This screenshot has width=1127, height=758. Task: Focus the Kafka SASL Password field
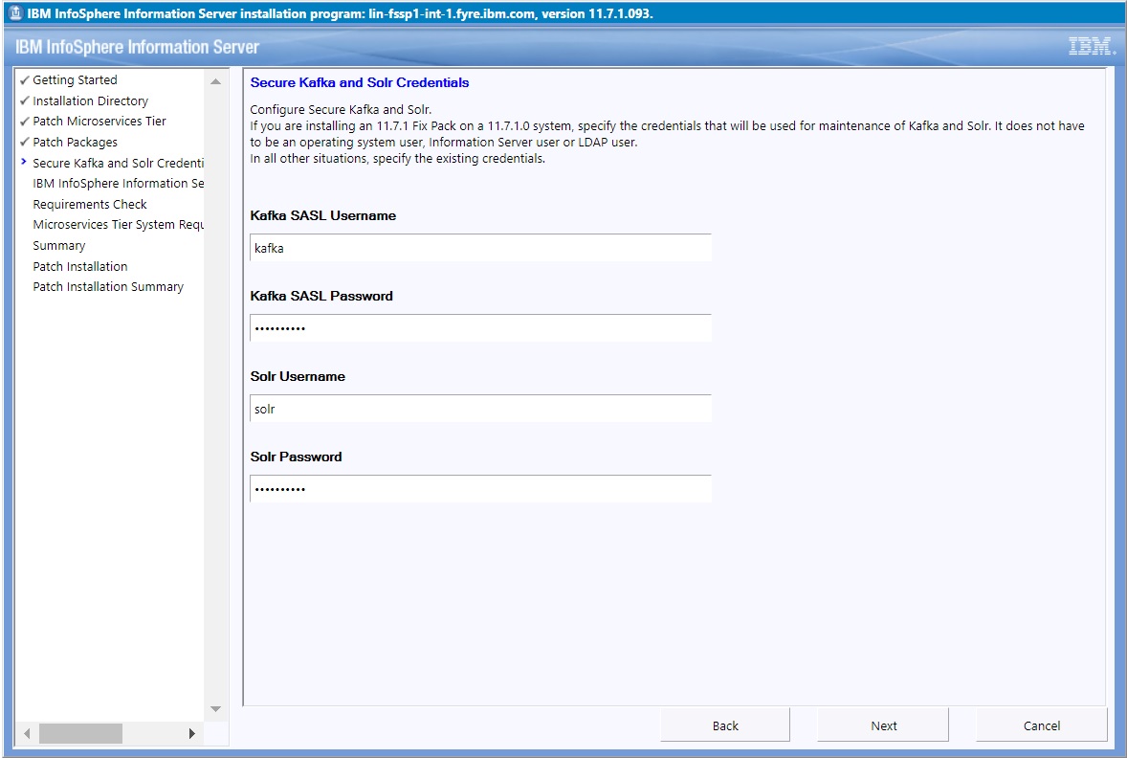[480, 328]
